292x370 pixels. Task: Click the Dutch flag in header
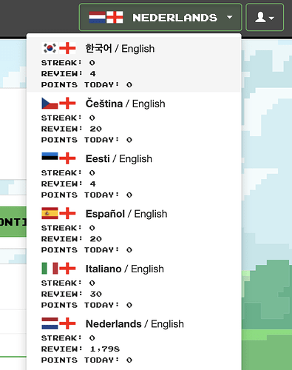click(x=97, y=17)
